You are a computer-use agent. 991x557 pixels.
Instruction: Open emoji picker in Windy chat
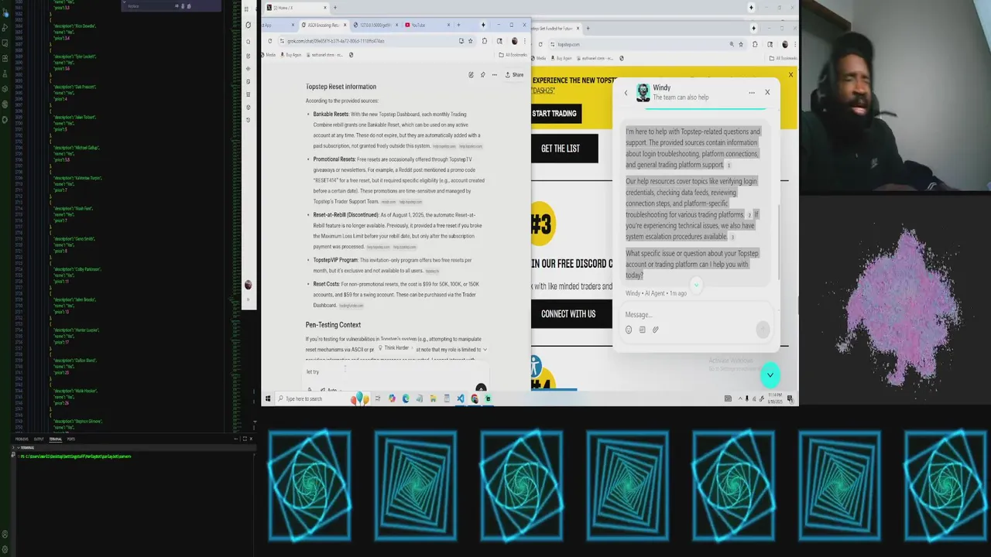pos(629,330)
